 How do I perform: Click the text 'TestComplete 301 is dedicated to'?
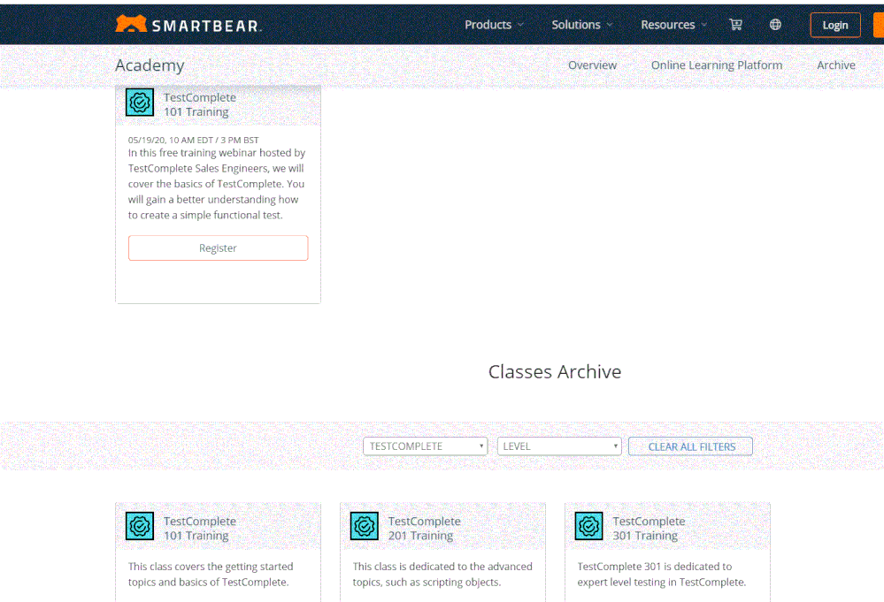tap(655, 567)
